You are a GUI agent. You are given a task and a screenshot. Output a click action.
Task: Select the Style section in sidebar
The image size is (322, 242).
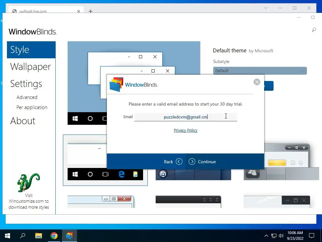31,49
